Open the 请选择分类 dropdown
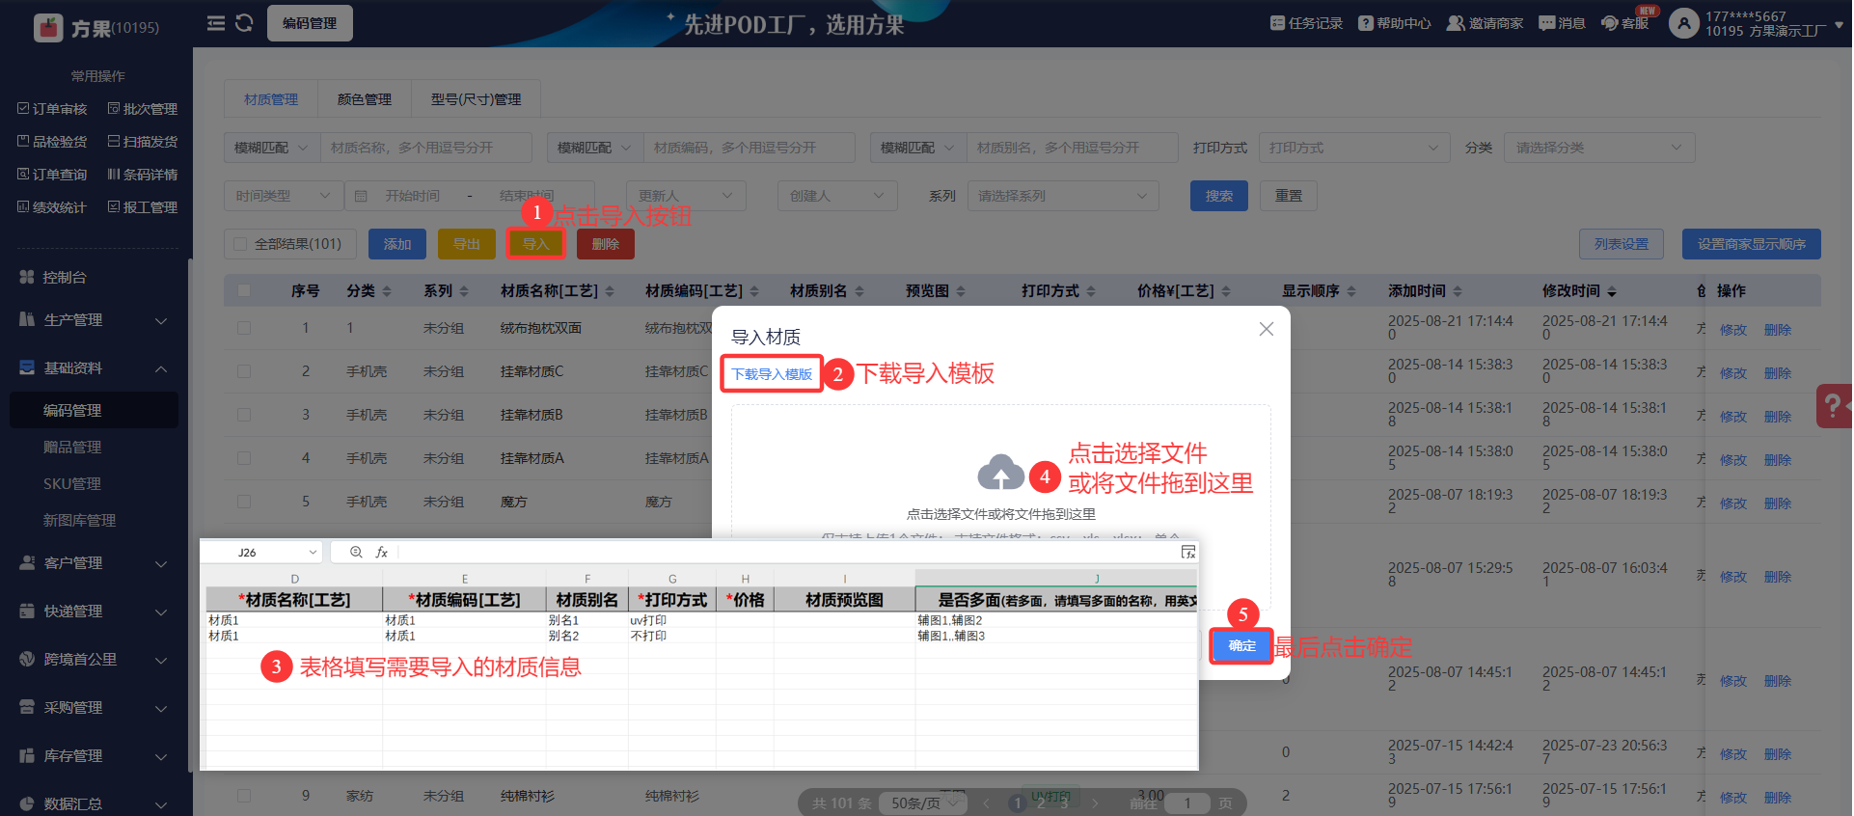This screenshot has width=1854, height=816. [x=1599, y=148]
